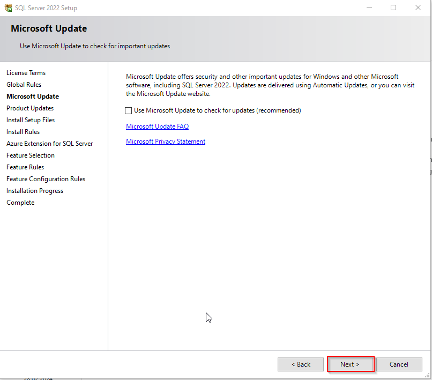Select Complete step in sidebar

pyautogui.click(x=20, y=203)
